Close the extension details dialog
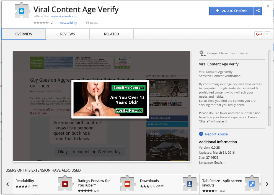The width and height of the screenshot is (274, 195). [x=268, y=6]
